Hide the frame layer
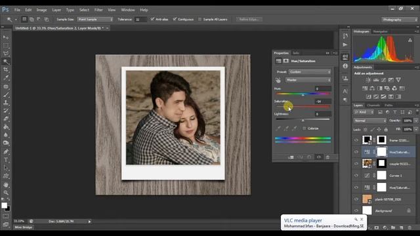 tap(356, 140)
